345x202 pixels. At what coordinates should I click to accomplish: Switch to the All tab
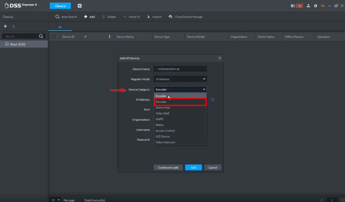(60, 27)
